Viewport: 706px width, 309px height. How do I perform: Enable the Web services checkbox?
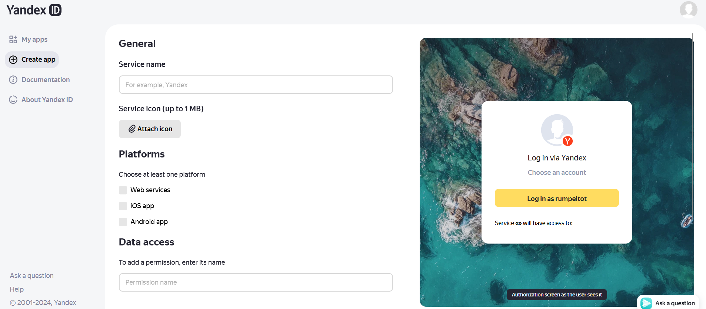click(x=123, y=190)
